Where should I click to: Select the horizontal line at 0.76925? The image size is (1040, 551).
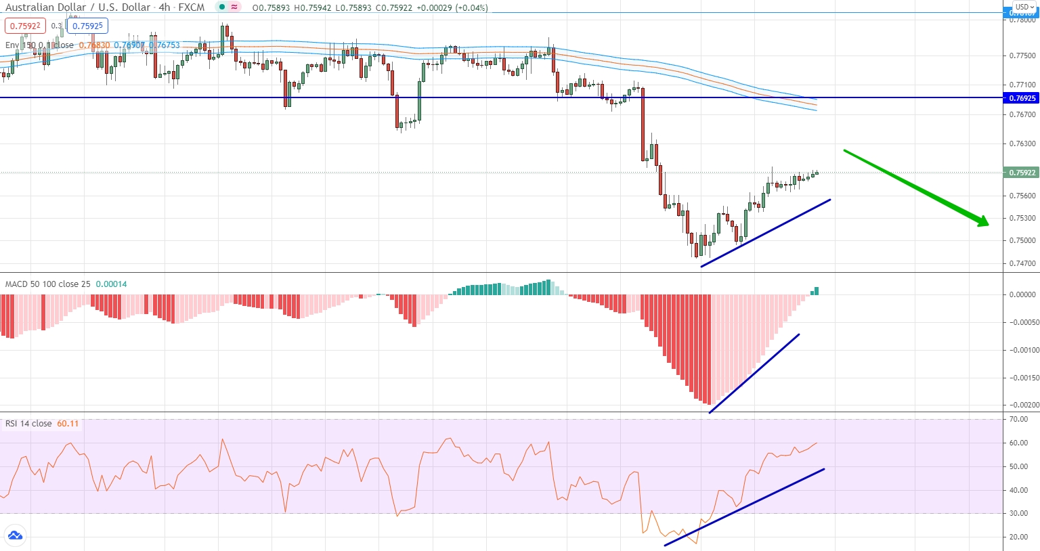[x=501, y=97]
